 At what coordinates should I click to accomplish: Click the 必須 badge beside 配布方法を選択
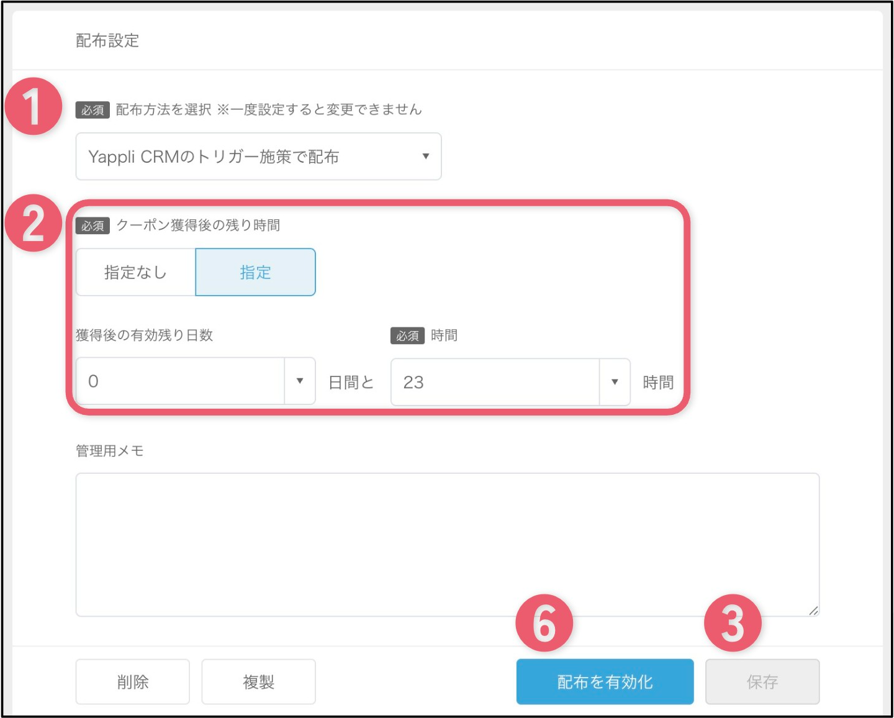coord(93,110)
